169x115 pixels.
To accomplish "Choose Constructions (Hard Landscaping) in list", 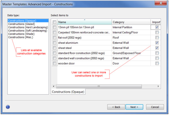I will click(x=28, y=27).
